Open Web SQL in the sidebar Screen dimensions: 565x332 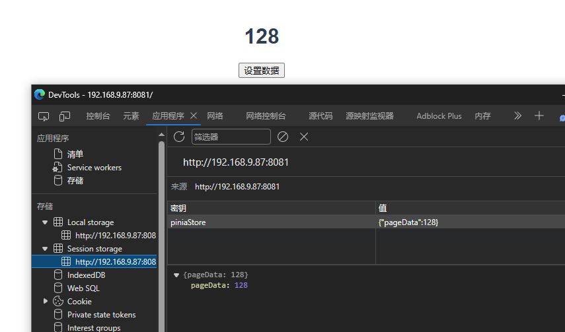click(83, 288)
